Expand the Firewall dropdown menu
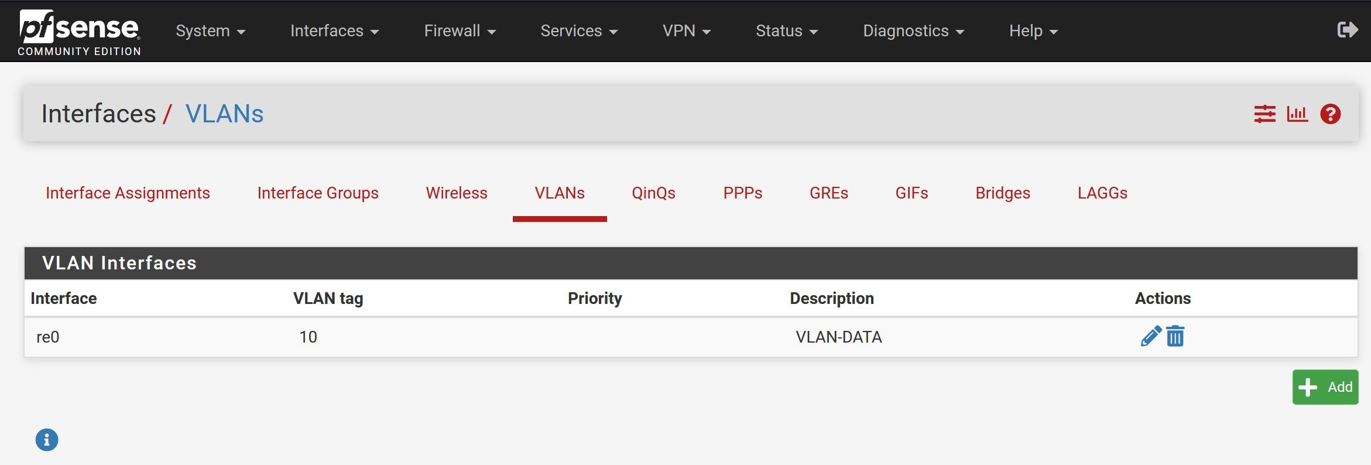The width and height of the screenshot is (1371, 465). [x=460, y=30]
